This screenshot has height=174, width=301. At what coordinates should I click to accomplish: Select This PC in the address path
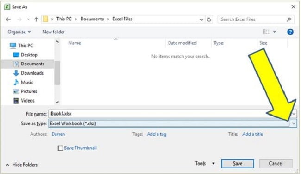64,19
